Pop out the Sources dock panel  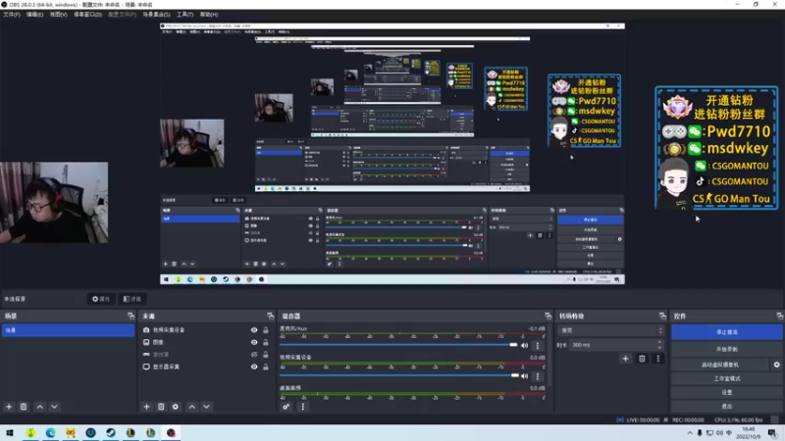click(271, 316)
